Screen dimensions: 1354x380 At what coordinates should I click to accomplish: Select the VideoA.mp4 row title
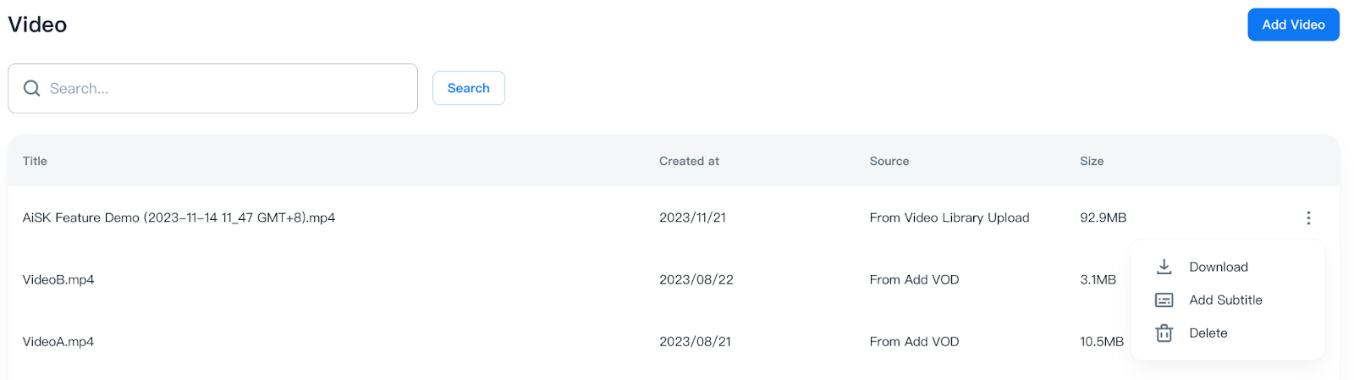click(58, 342)
